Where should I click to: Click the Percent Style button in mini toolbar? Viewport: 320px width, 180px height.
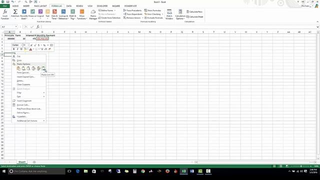pyautogui.click(x=44, y=45)
